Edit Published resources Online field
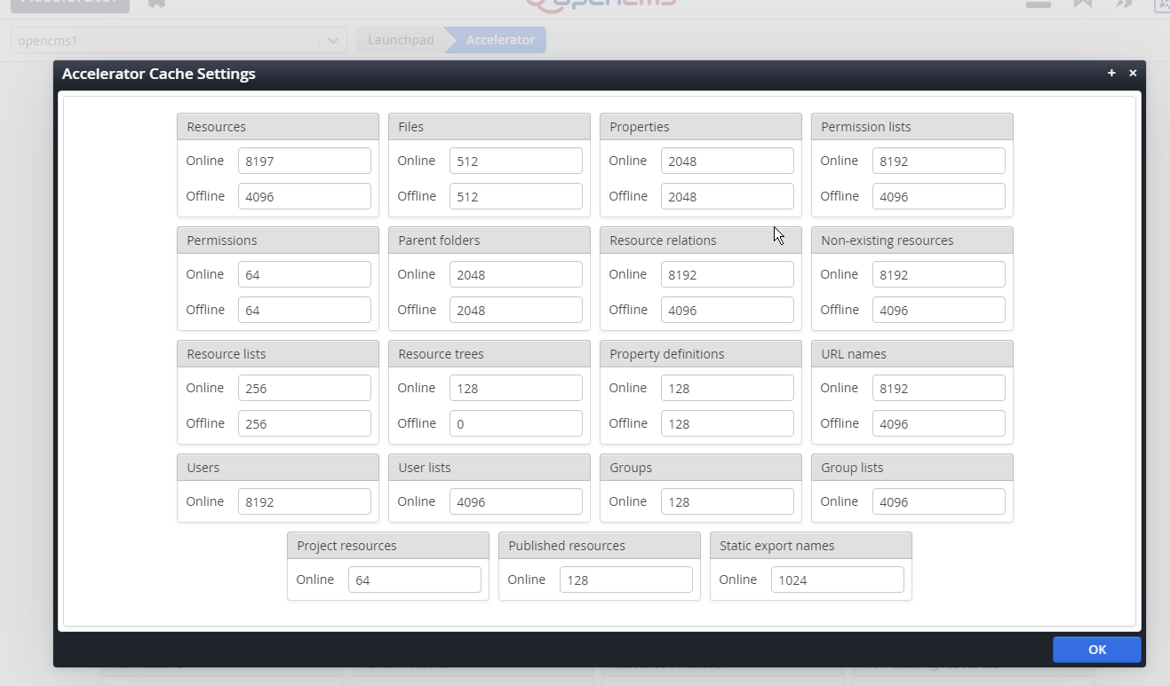1170x686 pixels. click(x=626, y=580)
